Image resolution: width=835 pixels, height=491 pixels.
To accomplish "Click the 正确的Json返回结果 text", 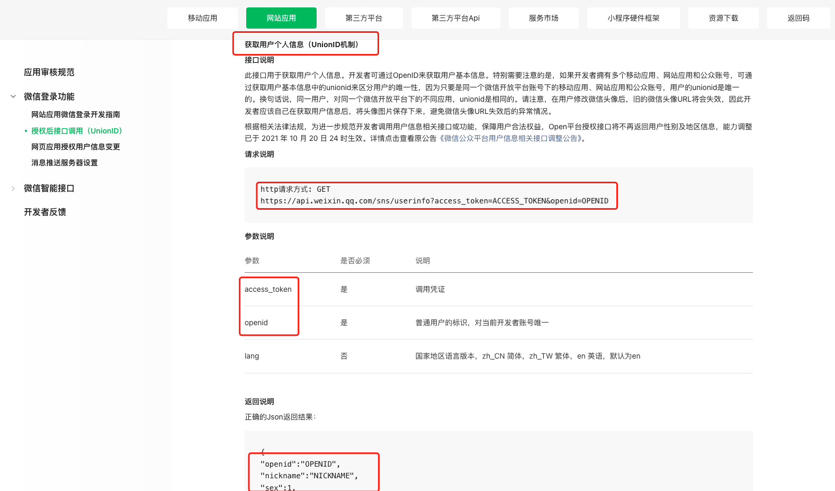I will pos(280,417).
